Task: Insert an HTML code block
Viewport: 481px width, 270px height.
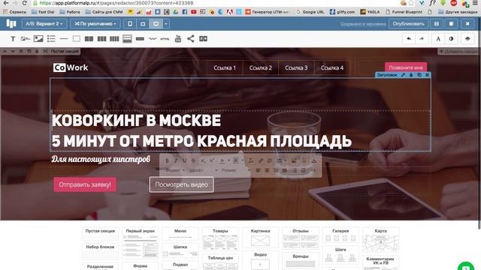Action: tap(165, 39)
